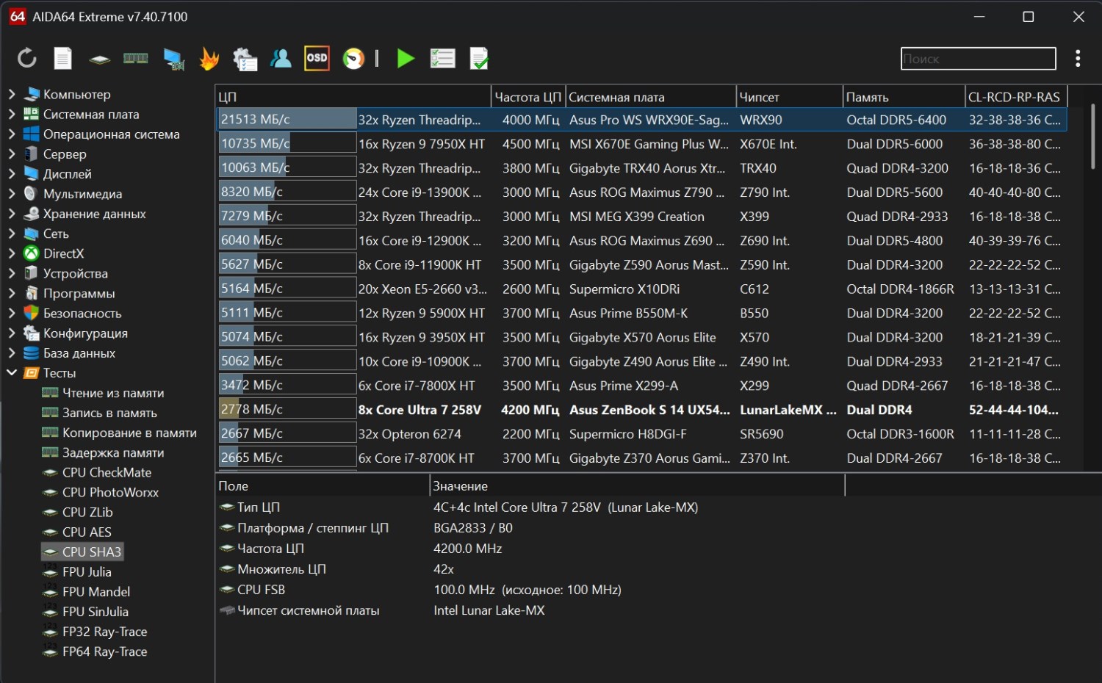
Task: Open the OSD panel icon
Action: 317,59
